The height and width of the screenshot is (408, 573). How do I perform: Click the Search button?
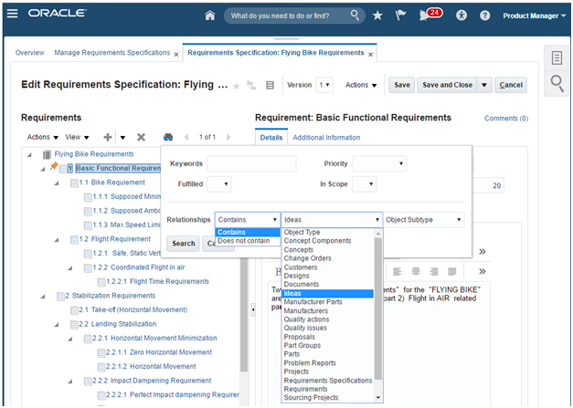(183, 244)
